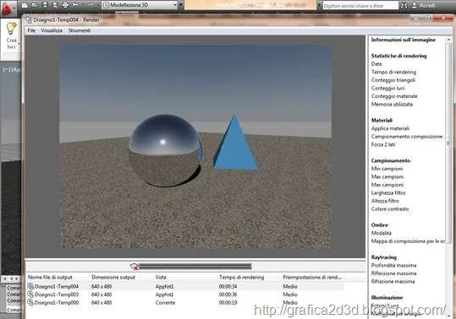
Task: Click the Save As icon
Action: [55, 5]
